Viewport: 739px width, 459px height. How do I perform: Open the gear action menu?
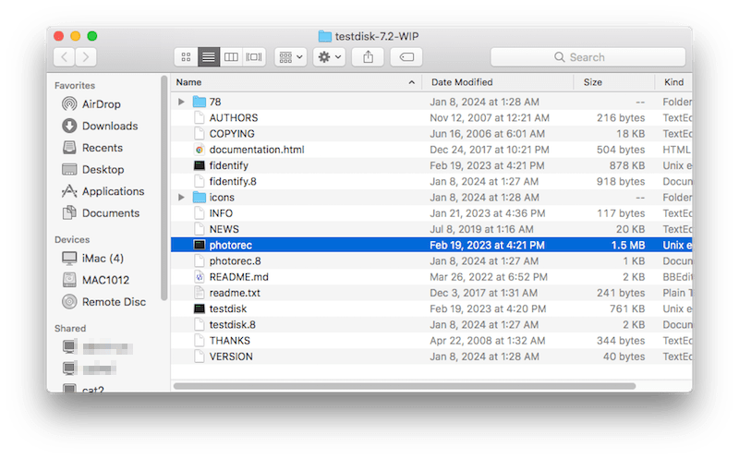coord(329,57)
